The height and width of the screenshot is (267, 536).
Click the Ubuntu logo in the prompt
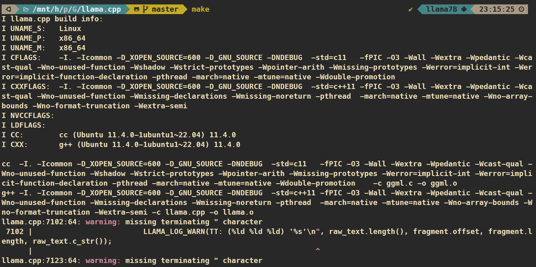pos(8,9)
